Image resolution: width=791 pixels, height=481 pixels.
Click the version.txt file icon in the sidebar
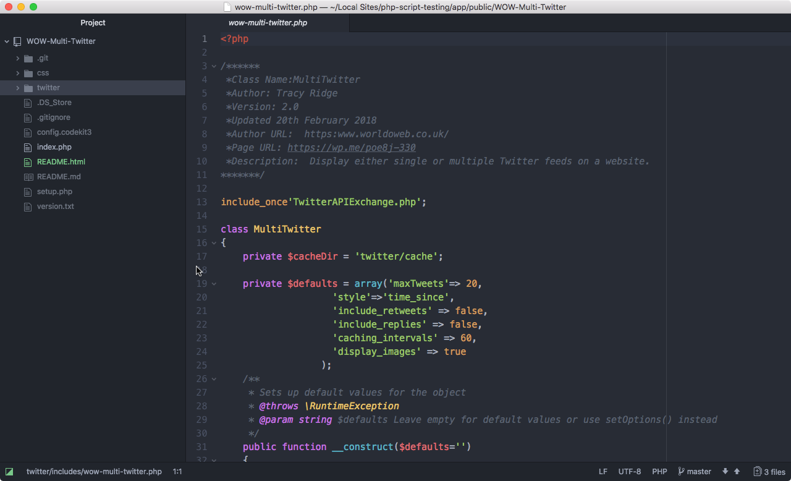tap(28, 206)
